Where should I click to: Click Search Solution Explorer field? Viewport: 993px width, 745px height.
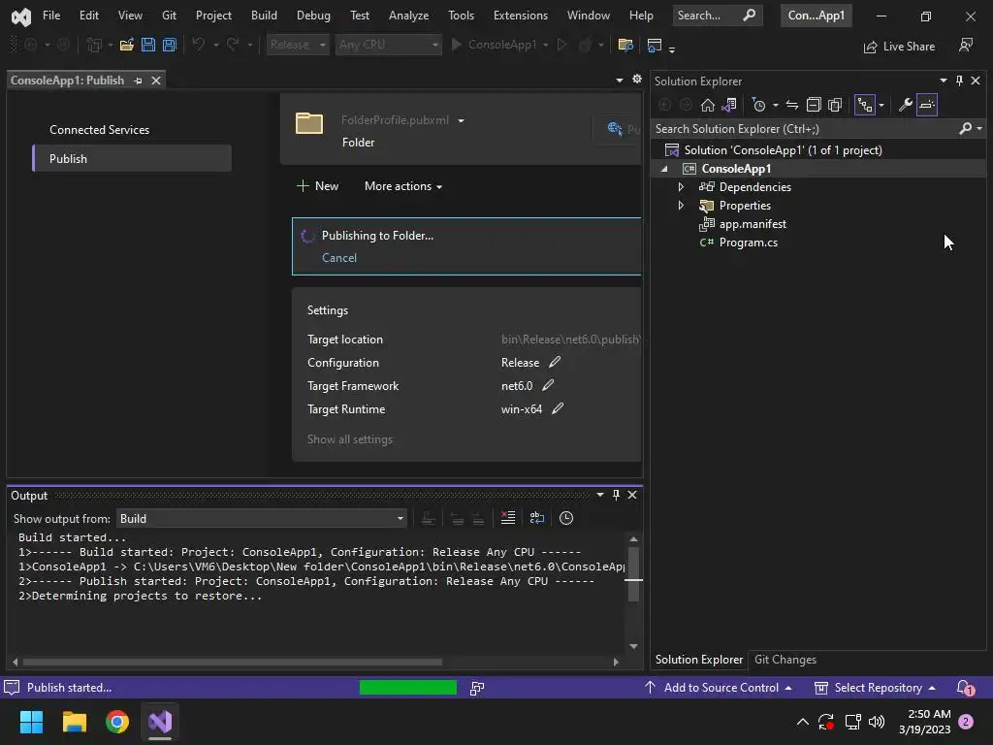pos(804,129)
